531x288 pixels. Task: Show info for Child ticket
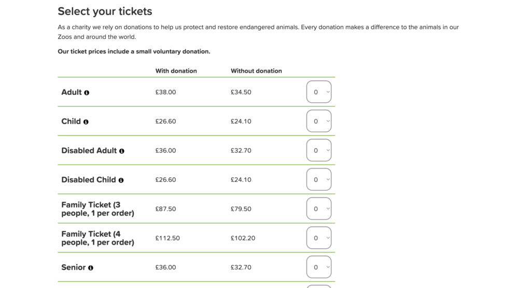[86, 122]
